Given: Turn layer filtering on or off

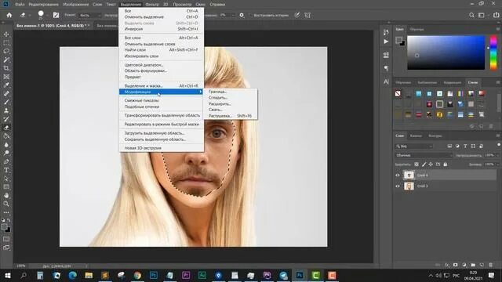Looking at the screenshot, I should point(499,145).
